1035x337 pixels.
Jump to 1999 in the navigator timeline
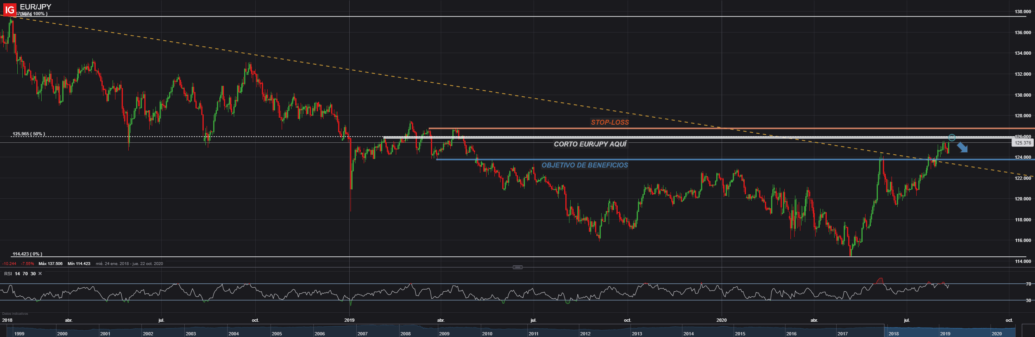click(19, 334)
